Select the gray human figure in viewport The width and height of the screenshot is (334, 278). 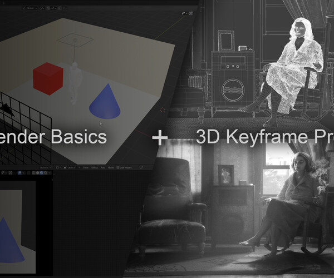75,83
